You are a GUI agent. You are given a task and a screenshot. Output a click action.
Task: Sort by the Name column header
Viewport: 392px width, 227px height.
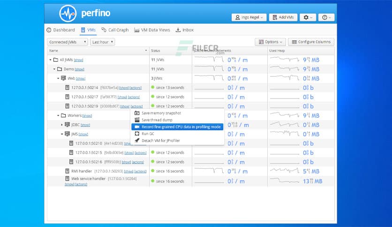(98, 51)
